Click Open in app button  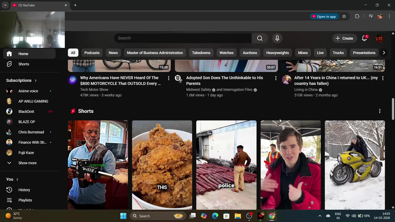pos(324,16)
